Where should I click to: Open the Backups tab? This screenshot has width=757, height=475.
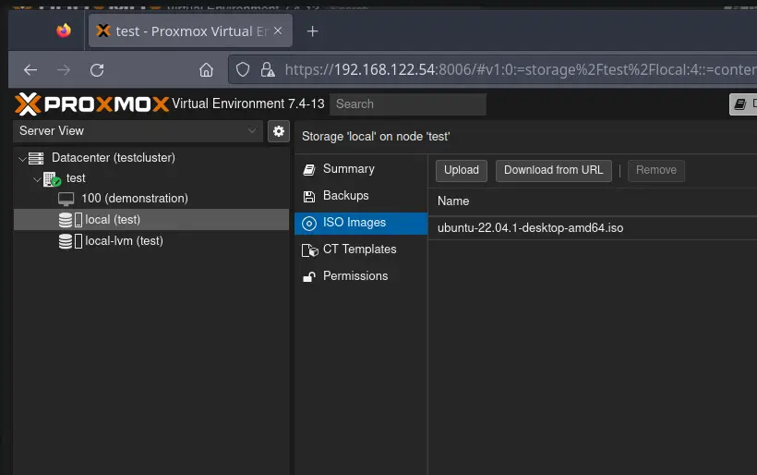(361, 196)
